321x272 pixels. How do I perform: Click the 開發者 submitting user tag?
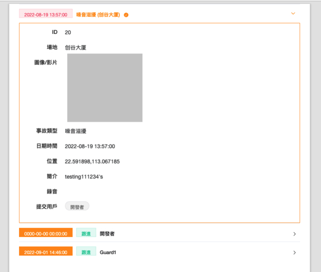tap(77, 207)
